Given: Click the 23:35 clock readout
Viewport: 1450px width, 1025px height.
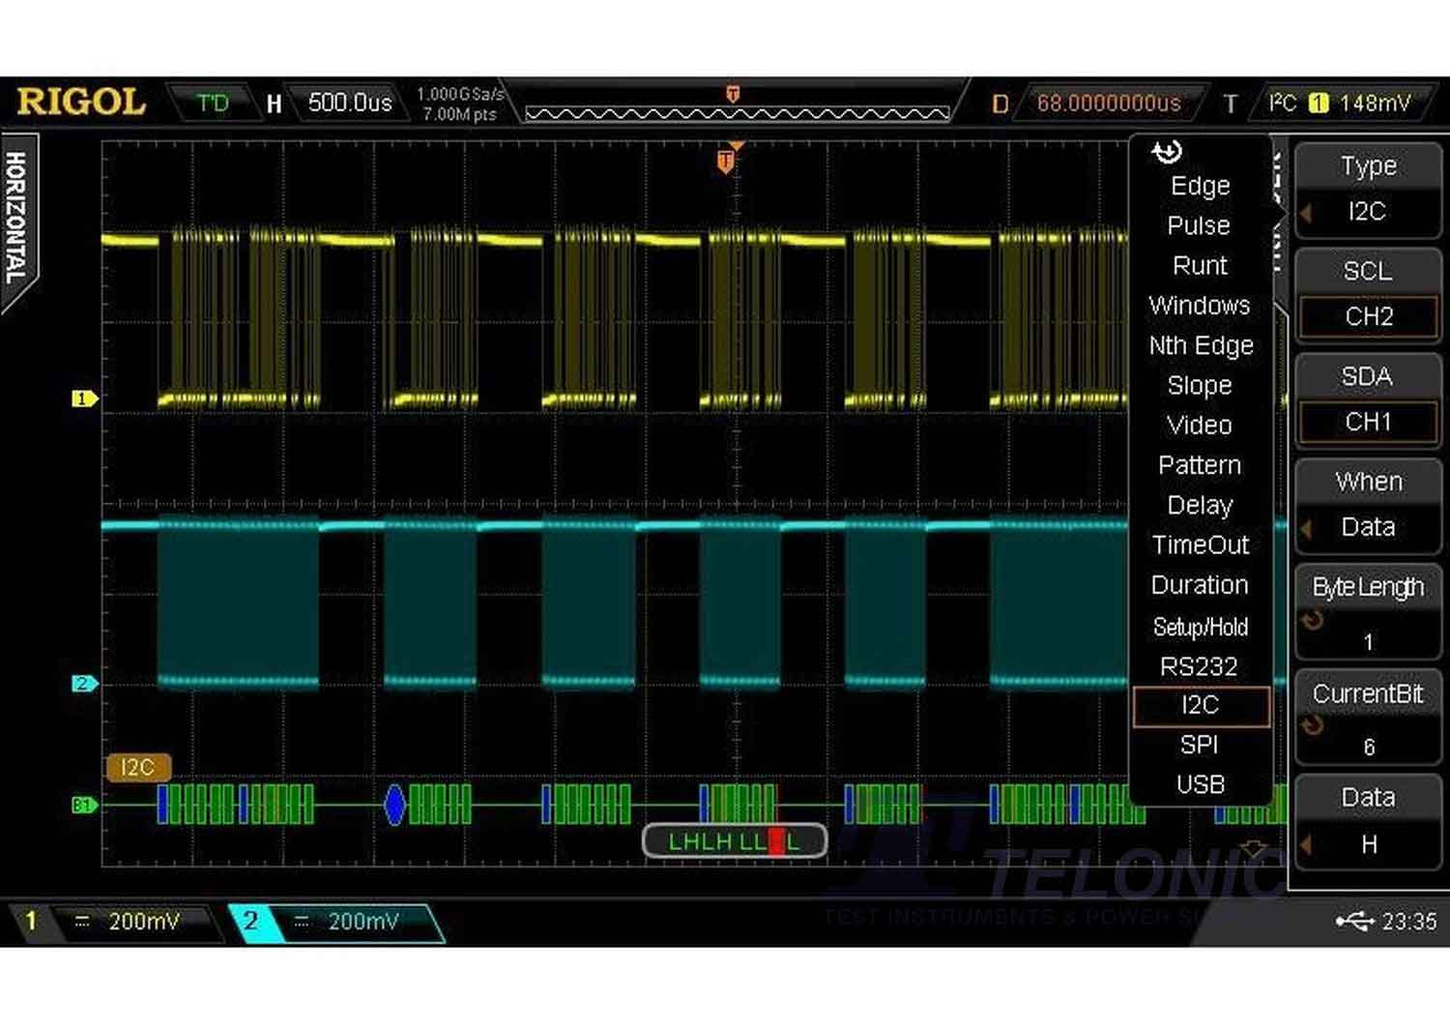Looking at the screenshot, I should tap(1409, 922).
